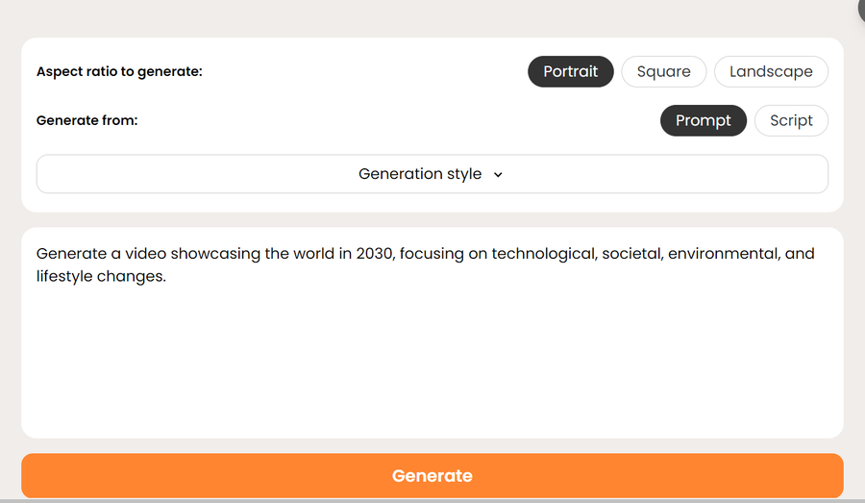
Task: Click the 'Generation style' label text
Action: 420,174
